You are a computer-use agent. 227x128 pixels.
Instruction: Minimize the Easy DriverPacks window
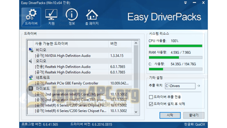pos(194,3)
